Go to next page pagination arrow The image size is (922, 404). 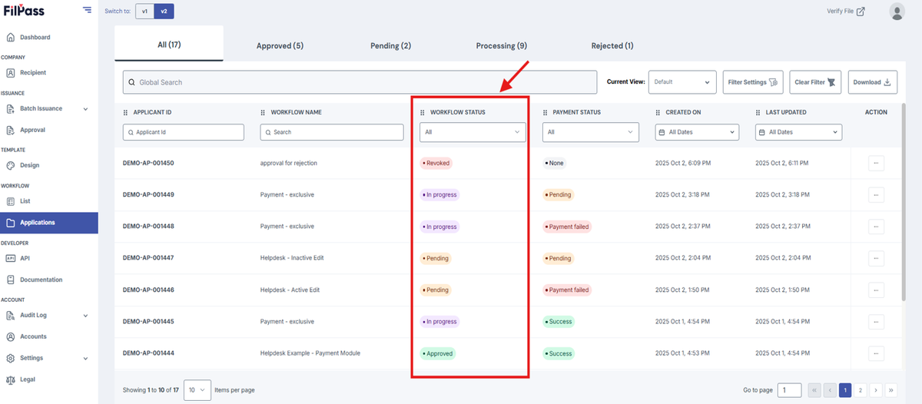876,390
